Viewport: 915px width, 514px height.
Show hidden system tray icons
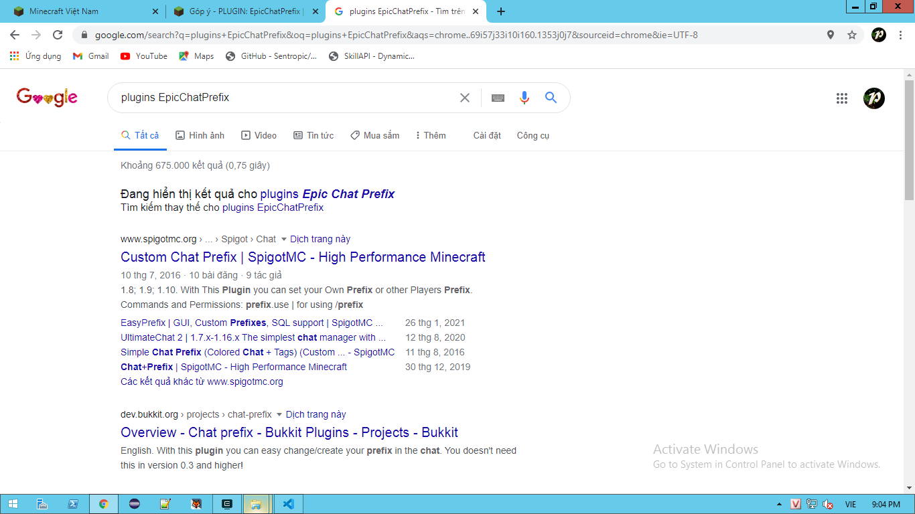[779, 504]
